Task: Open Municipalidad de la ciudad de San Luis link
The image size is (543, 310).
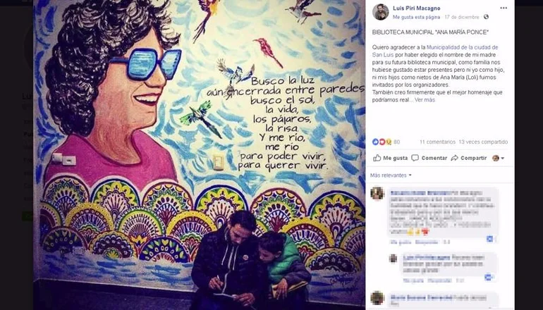Action: pos(435,51)
